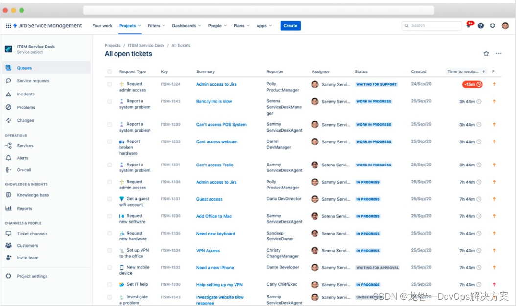Viewport: 516px width, 306px height.
Task: Check the box for ticket ITSM-1333
Action: (x=110, y=141)
